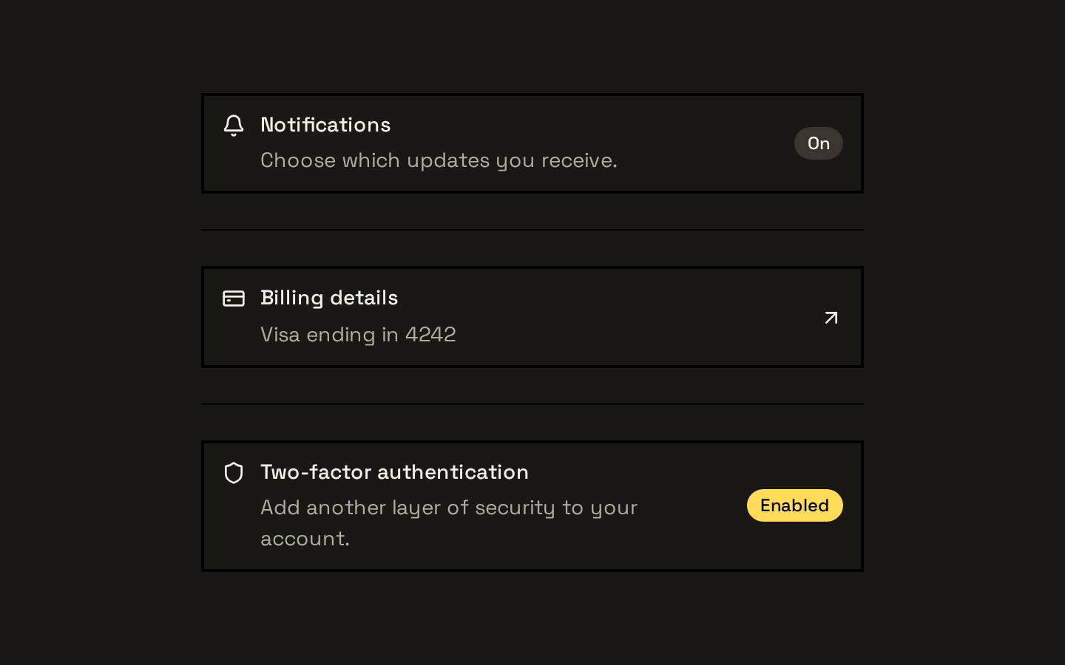Click the divider below Billing details card
Viewport: 1065px width, 665px height.
532,404
